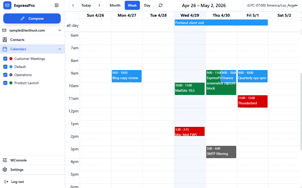
Task: Switch to Week view
Action: (132, 5)
